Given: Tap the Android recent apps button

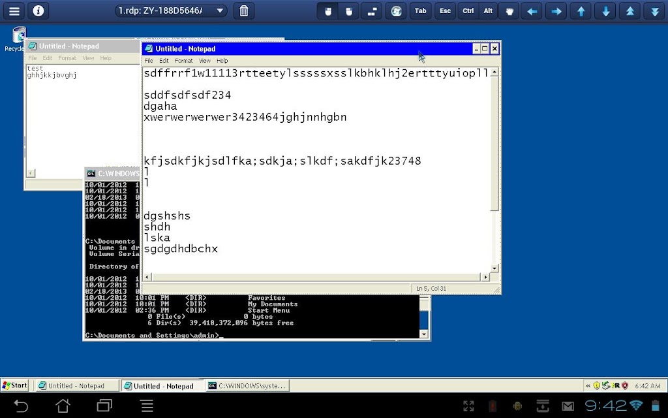Looking at the screenshot, I should [x=104, y=405].
